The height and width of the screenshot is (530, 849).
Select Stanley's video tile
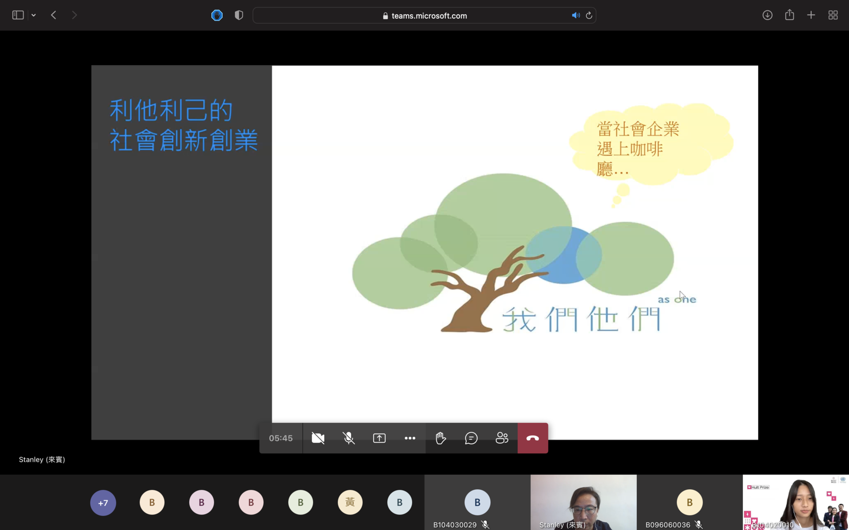click(x=584, y=502)
